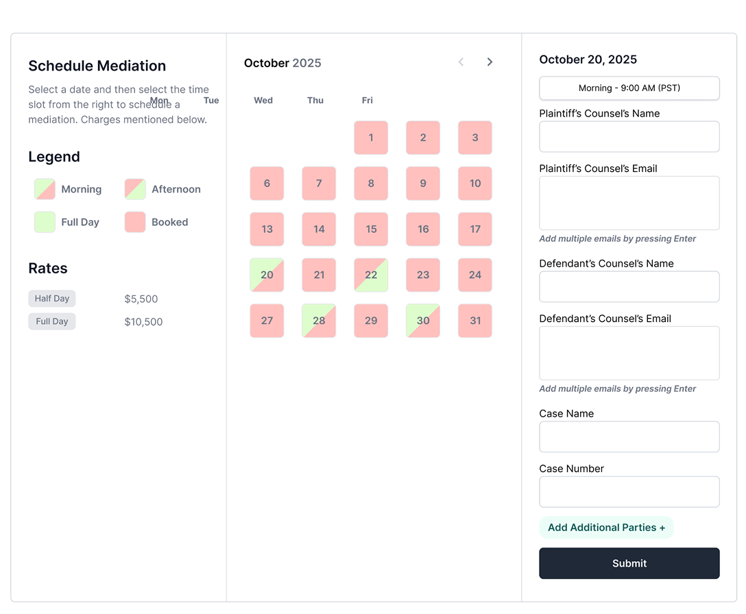Pick October 28 on the calendar
This screenshot has height=614, width=746.
point(319,321)
